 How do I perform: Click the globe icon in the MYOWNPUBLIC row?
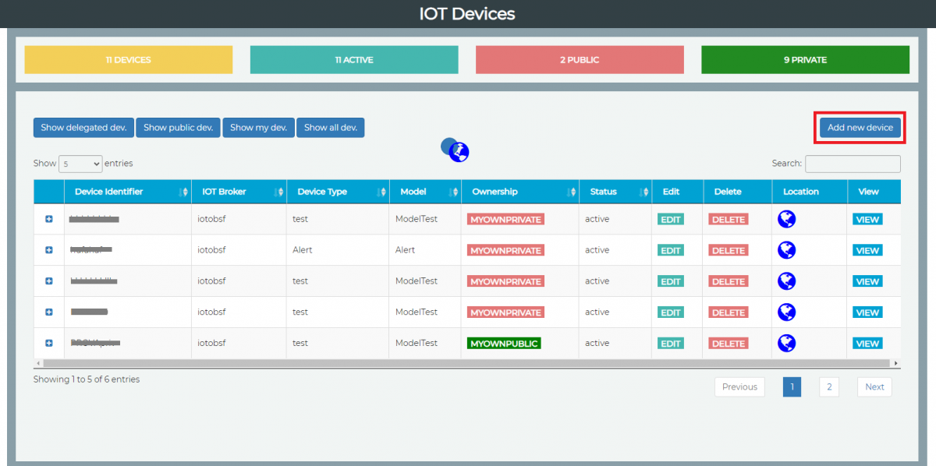click(x=787, y=343)
